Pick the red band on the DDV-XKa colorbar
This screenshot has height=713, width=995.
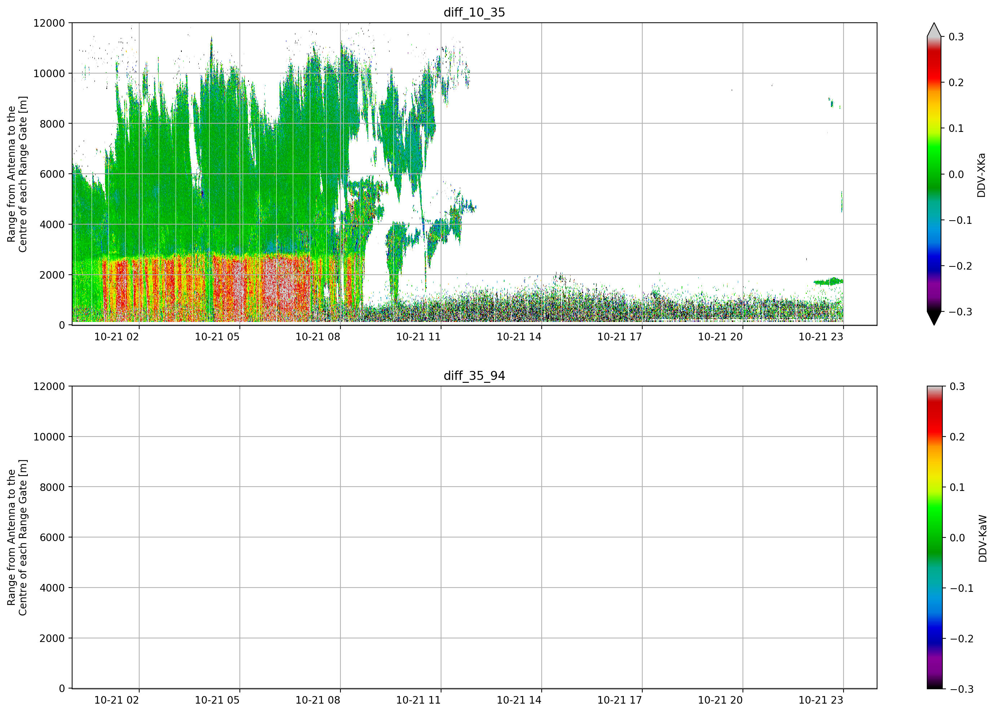934,66
